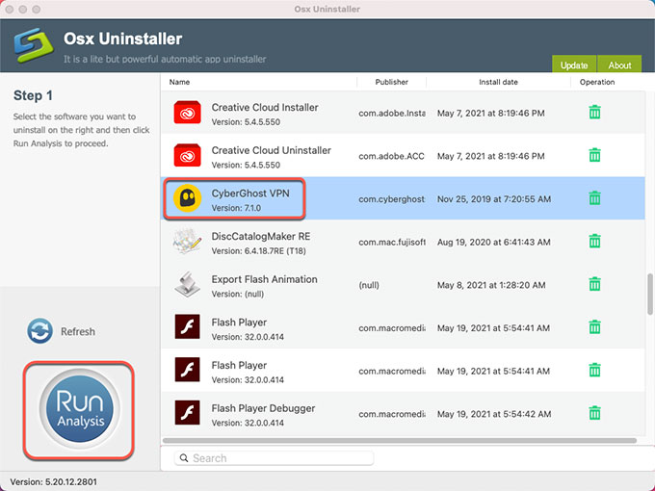655x491 pixels.
Task: Click the "com.adobe.Insta" publisher cell
Action: tap(392, 114)
